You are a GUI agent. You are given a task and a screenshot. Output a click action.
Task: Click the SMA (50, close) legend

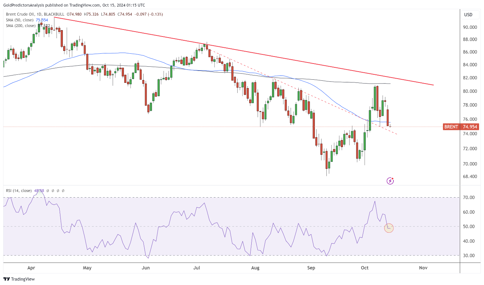[x=20, y=20]
